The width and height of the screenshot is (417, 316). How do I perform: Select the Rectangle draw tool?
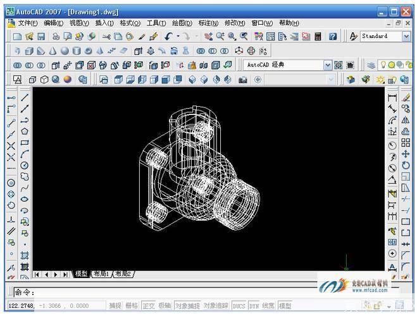tap(25, 143)
